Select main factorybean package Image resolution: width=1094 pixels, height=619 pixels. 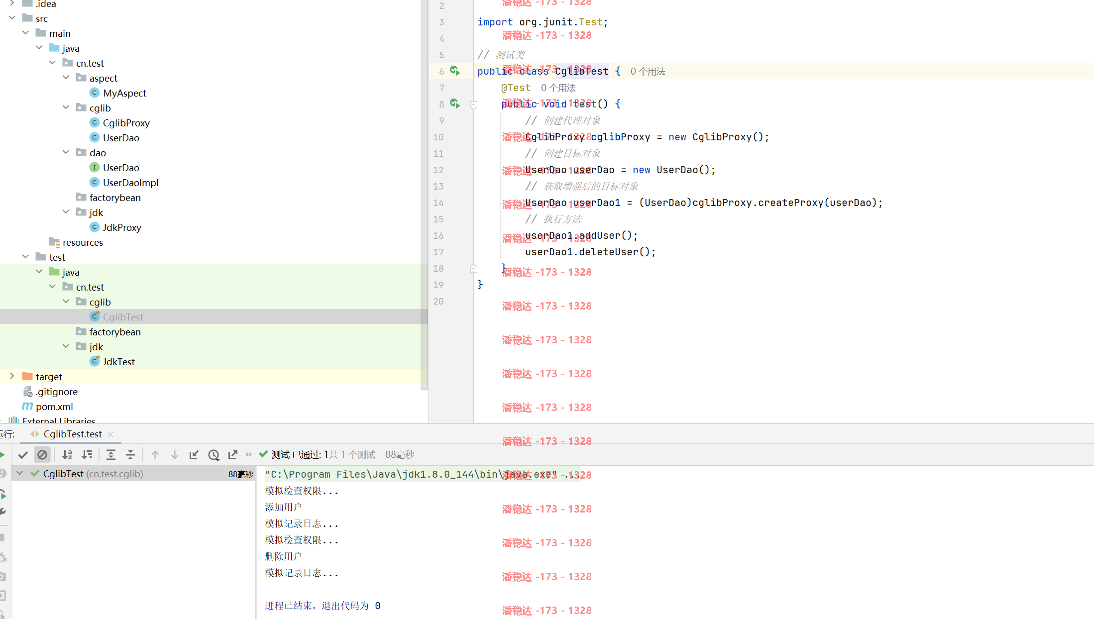(109, 198)
